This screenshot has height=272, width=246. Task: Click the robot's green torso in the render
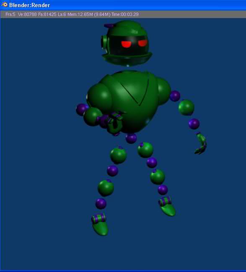(129, 101)
